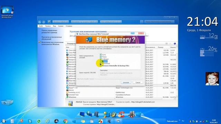Click the Cancel button in dialog
The height and width of the screenshot is (124, 221).
[138, 83]
